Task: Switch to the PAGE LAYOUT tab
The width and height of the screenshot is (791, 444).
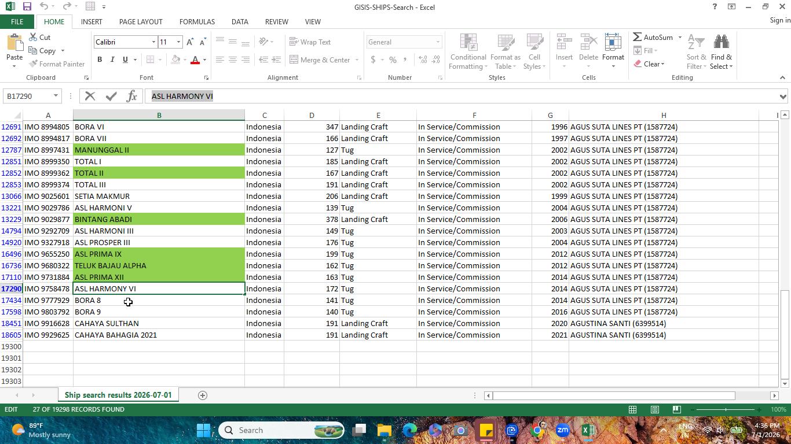Action: (141, 21)
